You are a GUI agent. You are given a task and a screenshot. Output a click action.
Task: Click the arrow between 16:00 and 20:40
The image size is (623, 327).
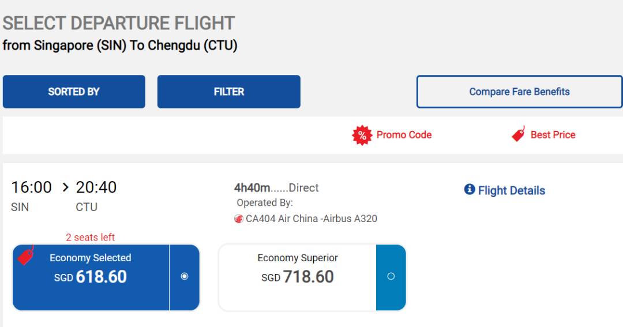[x=65, y=187]
